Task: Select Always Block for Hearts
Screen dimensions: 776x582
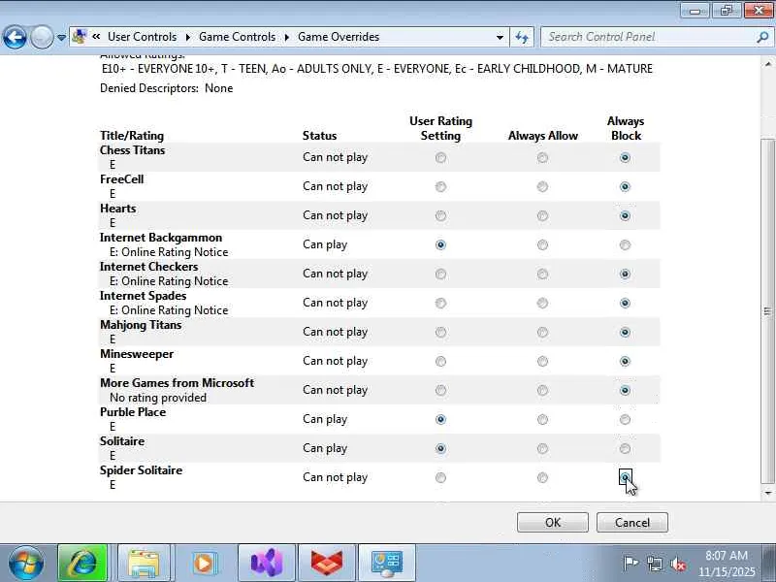Action: (x=625, y=216)
